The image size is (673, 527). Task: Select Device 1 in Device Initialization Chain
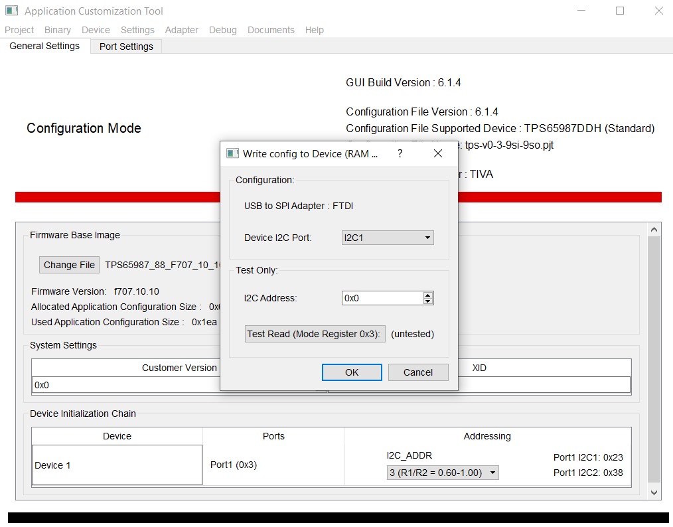click(117, 465)
